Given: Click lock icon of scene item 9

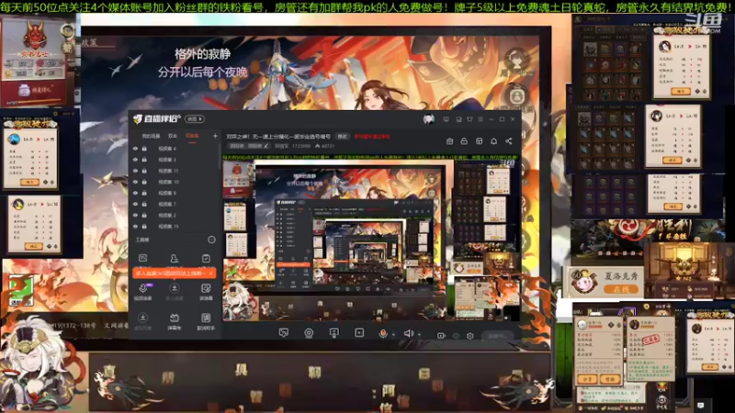Looking at the screenshot, I should click(144, 193).
